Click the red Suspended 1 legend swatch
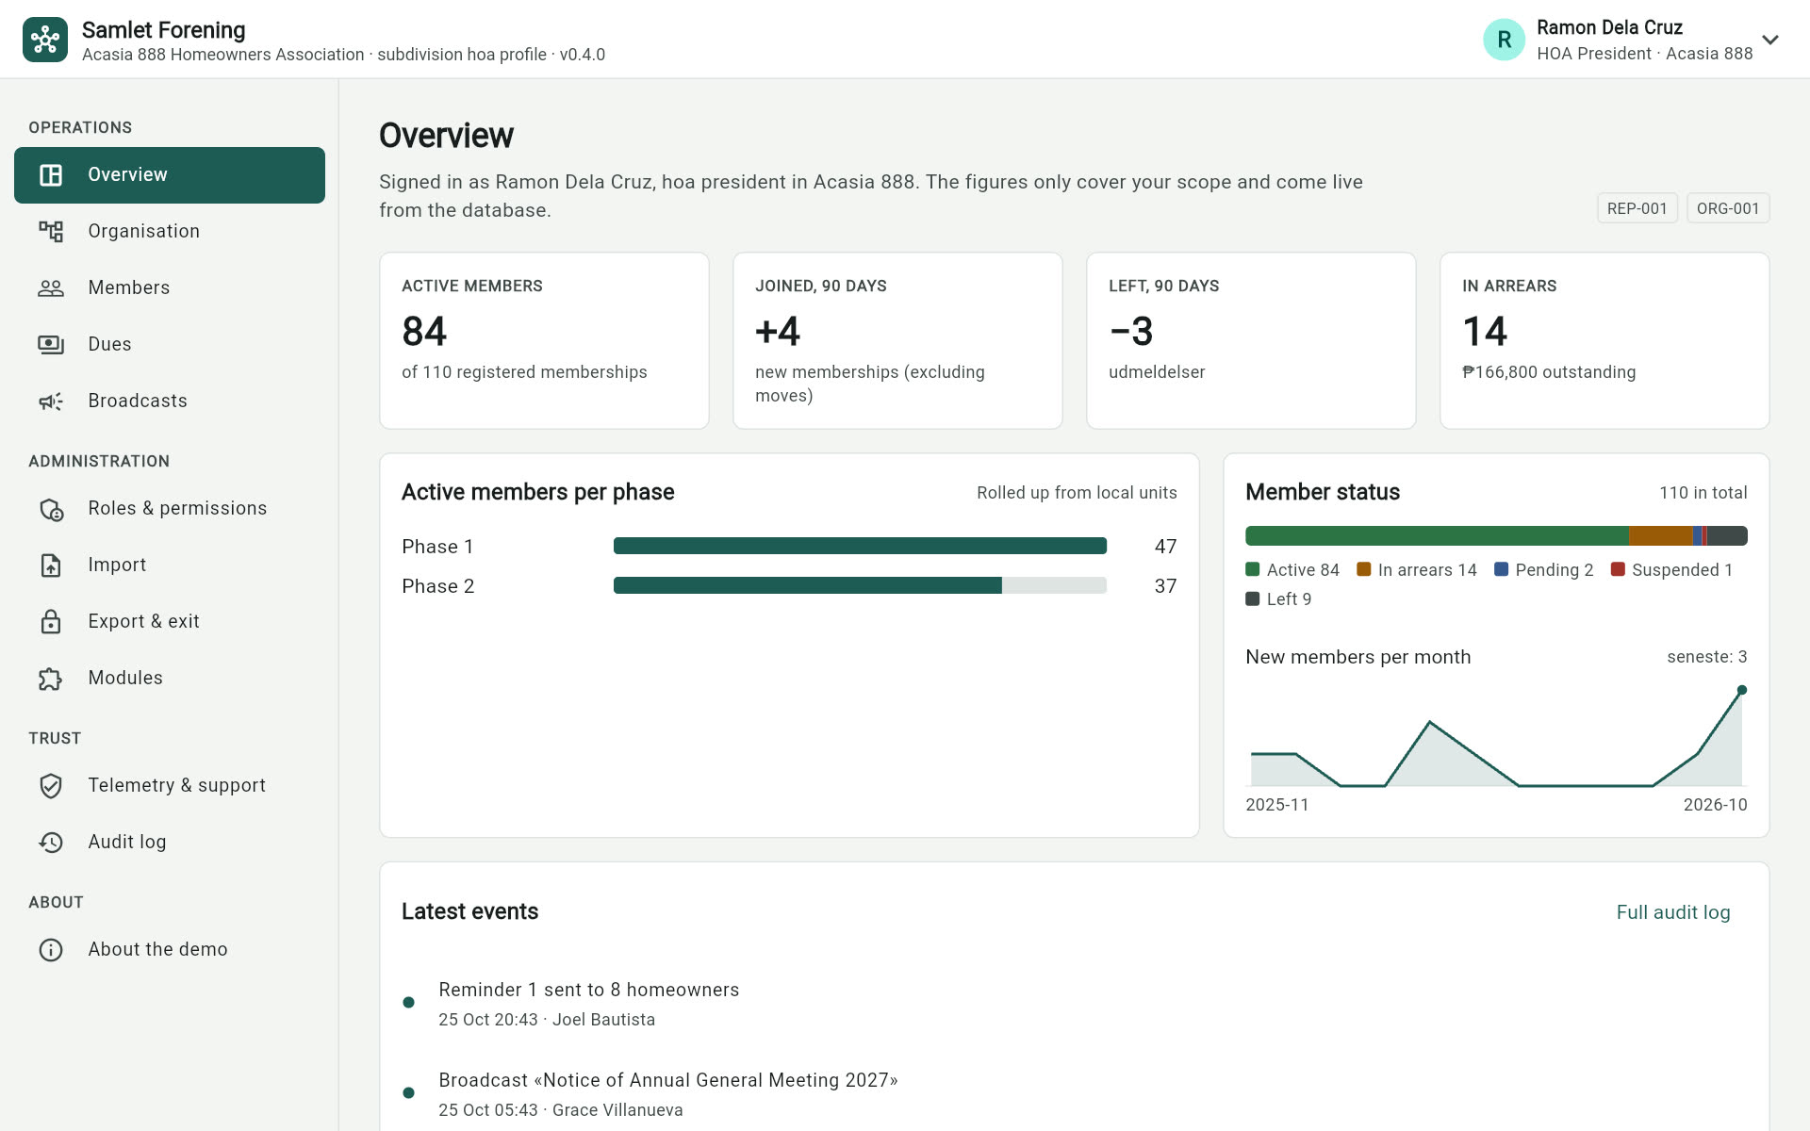Screen dimensions: 1810x1131 point(1618,569)
